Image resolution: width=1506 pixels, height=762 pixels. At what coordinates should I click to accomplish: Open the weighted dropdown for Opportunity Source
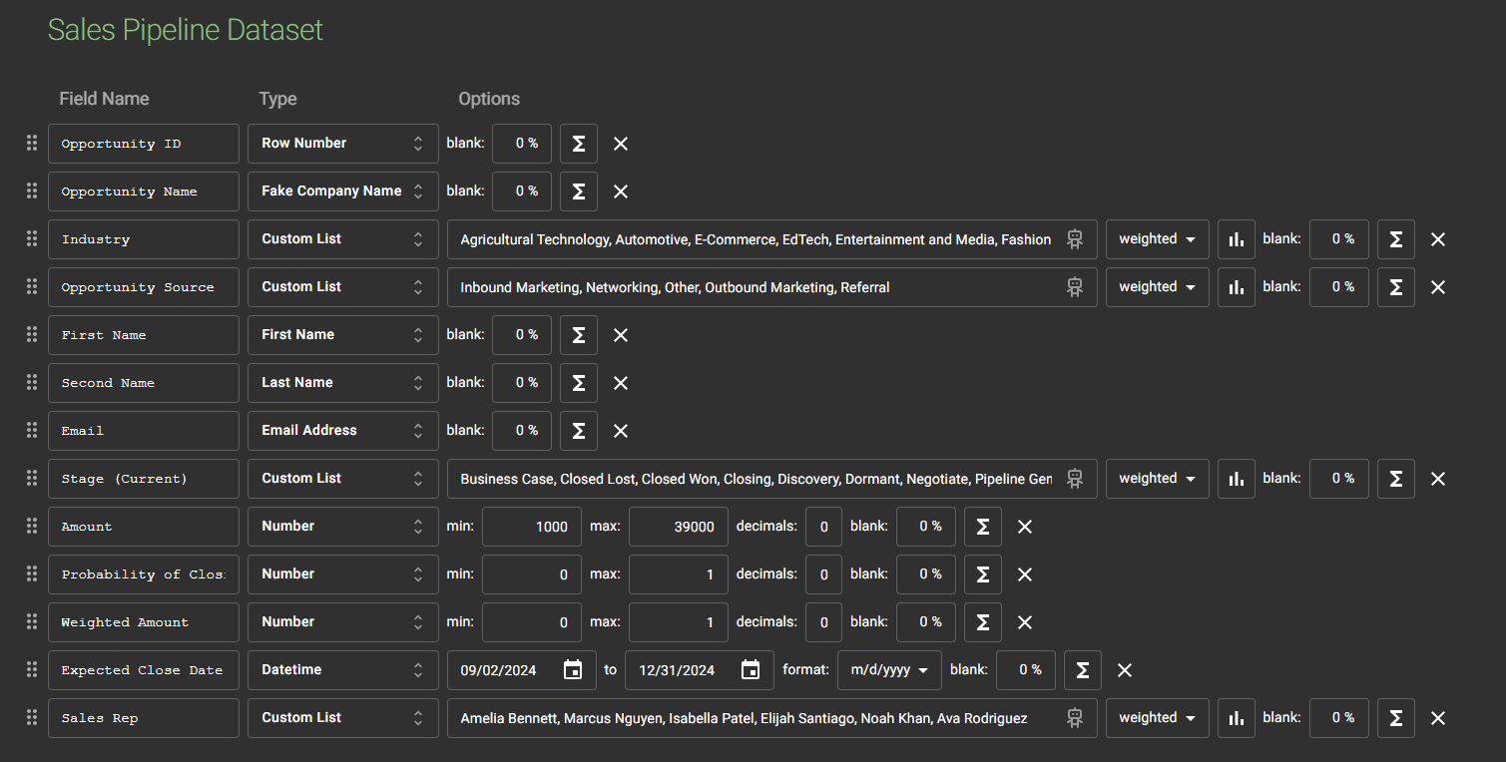1157,287
